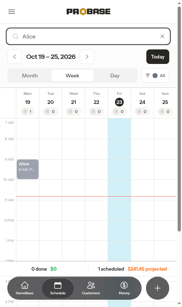Image resolution: width=182 pixels, height=307 pixels.
Task: Click the search magnifier icon
Action: [16, 36]
